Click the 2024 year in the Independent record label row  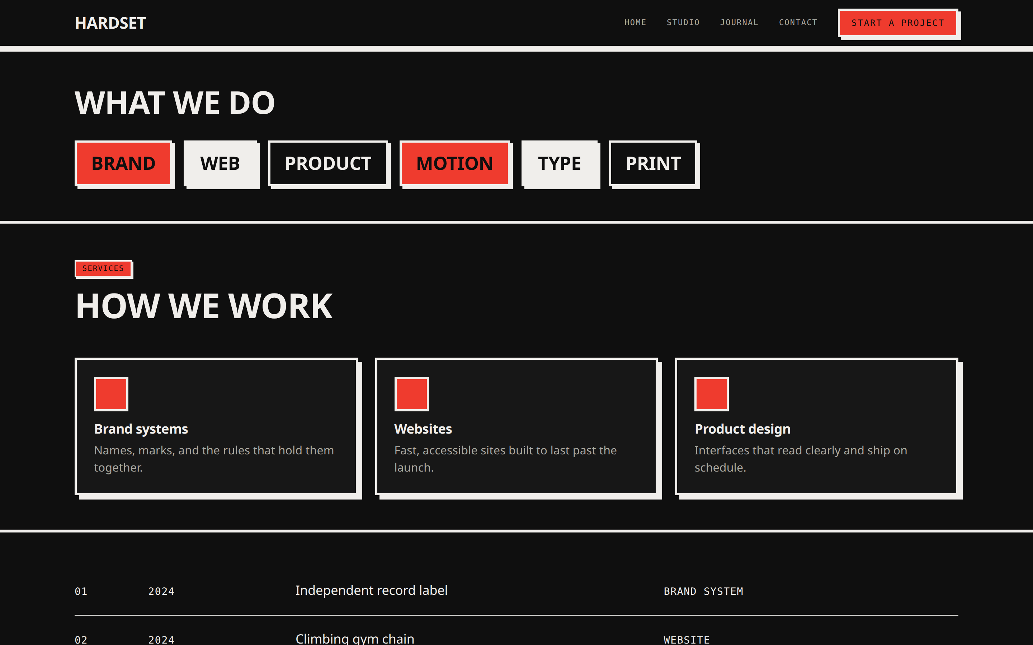[161, 591]
